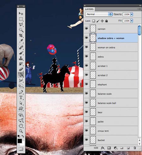The height and width of the screenshot is (155, 142).
Task: Select the Pen tool
Action: 21,92
